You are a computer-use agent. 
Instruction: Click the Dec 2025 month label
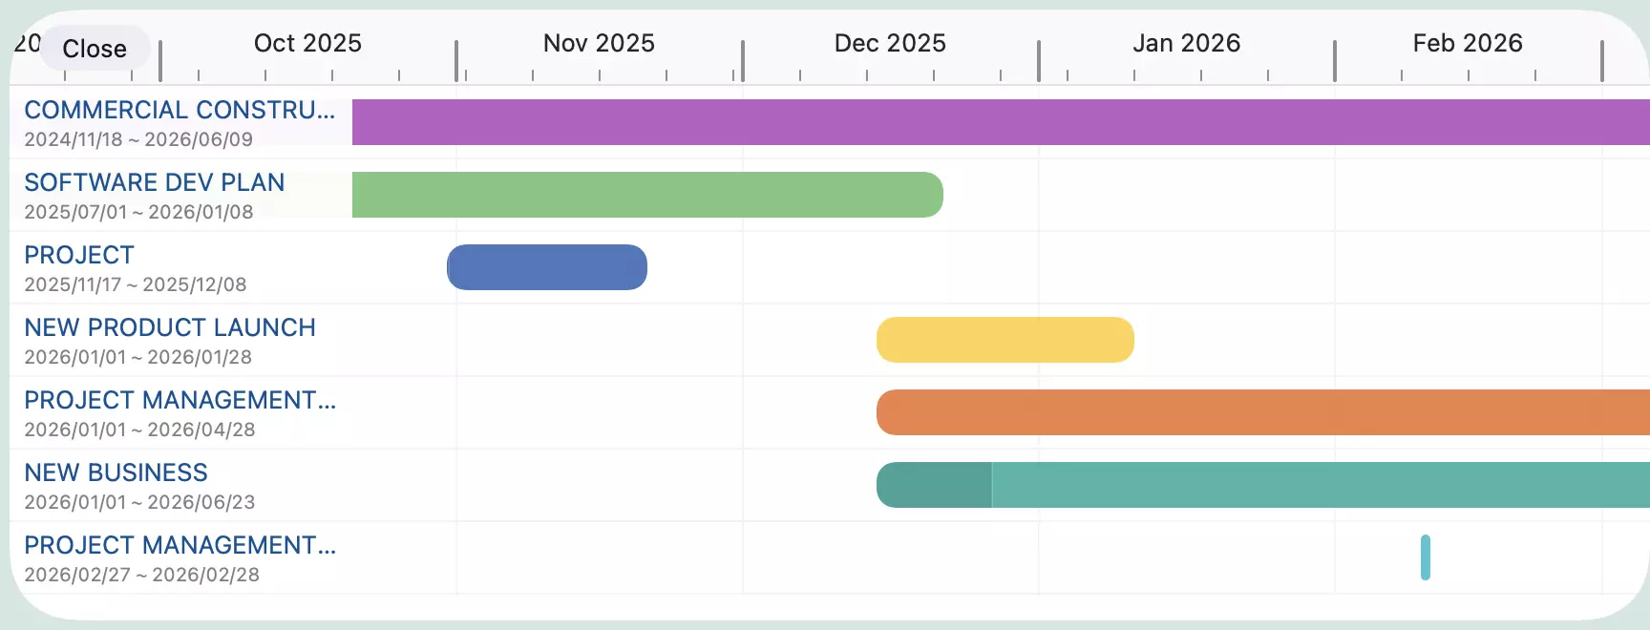pos(889,43)
